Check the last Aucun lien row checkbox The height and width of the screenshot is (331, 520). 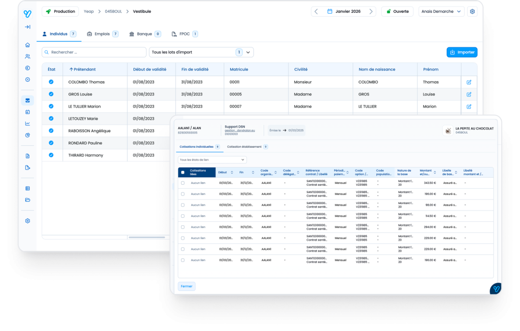(x=183, y=260)
